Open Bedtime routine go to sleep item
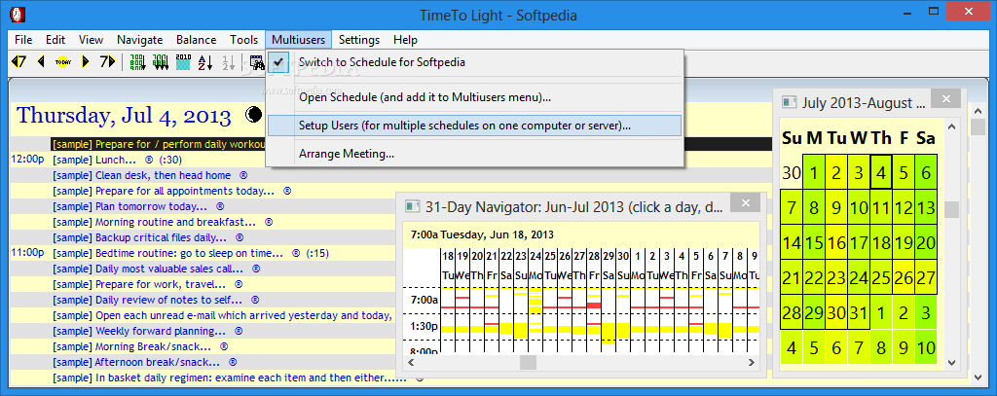Image resolution: width=997 pixels, height=396 pixels. [167, 253]
